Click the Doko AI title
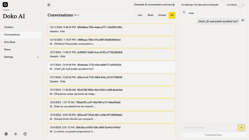Viewport: 249px width, 140px height. coord(14,16)
